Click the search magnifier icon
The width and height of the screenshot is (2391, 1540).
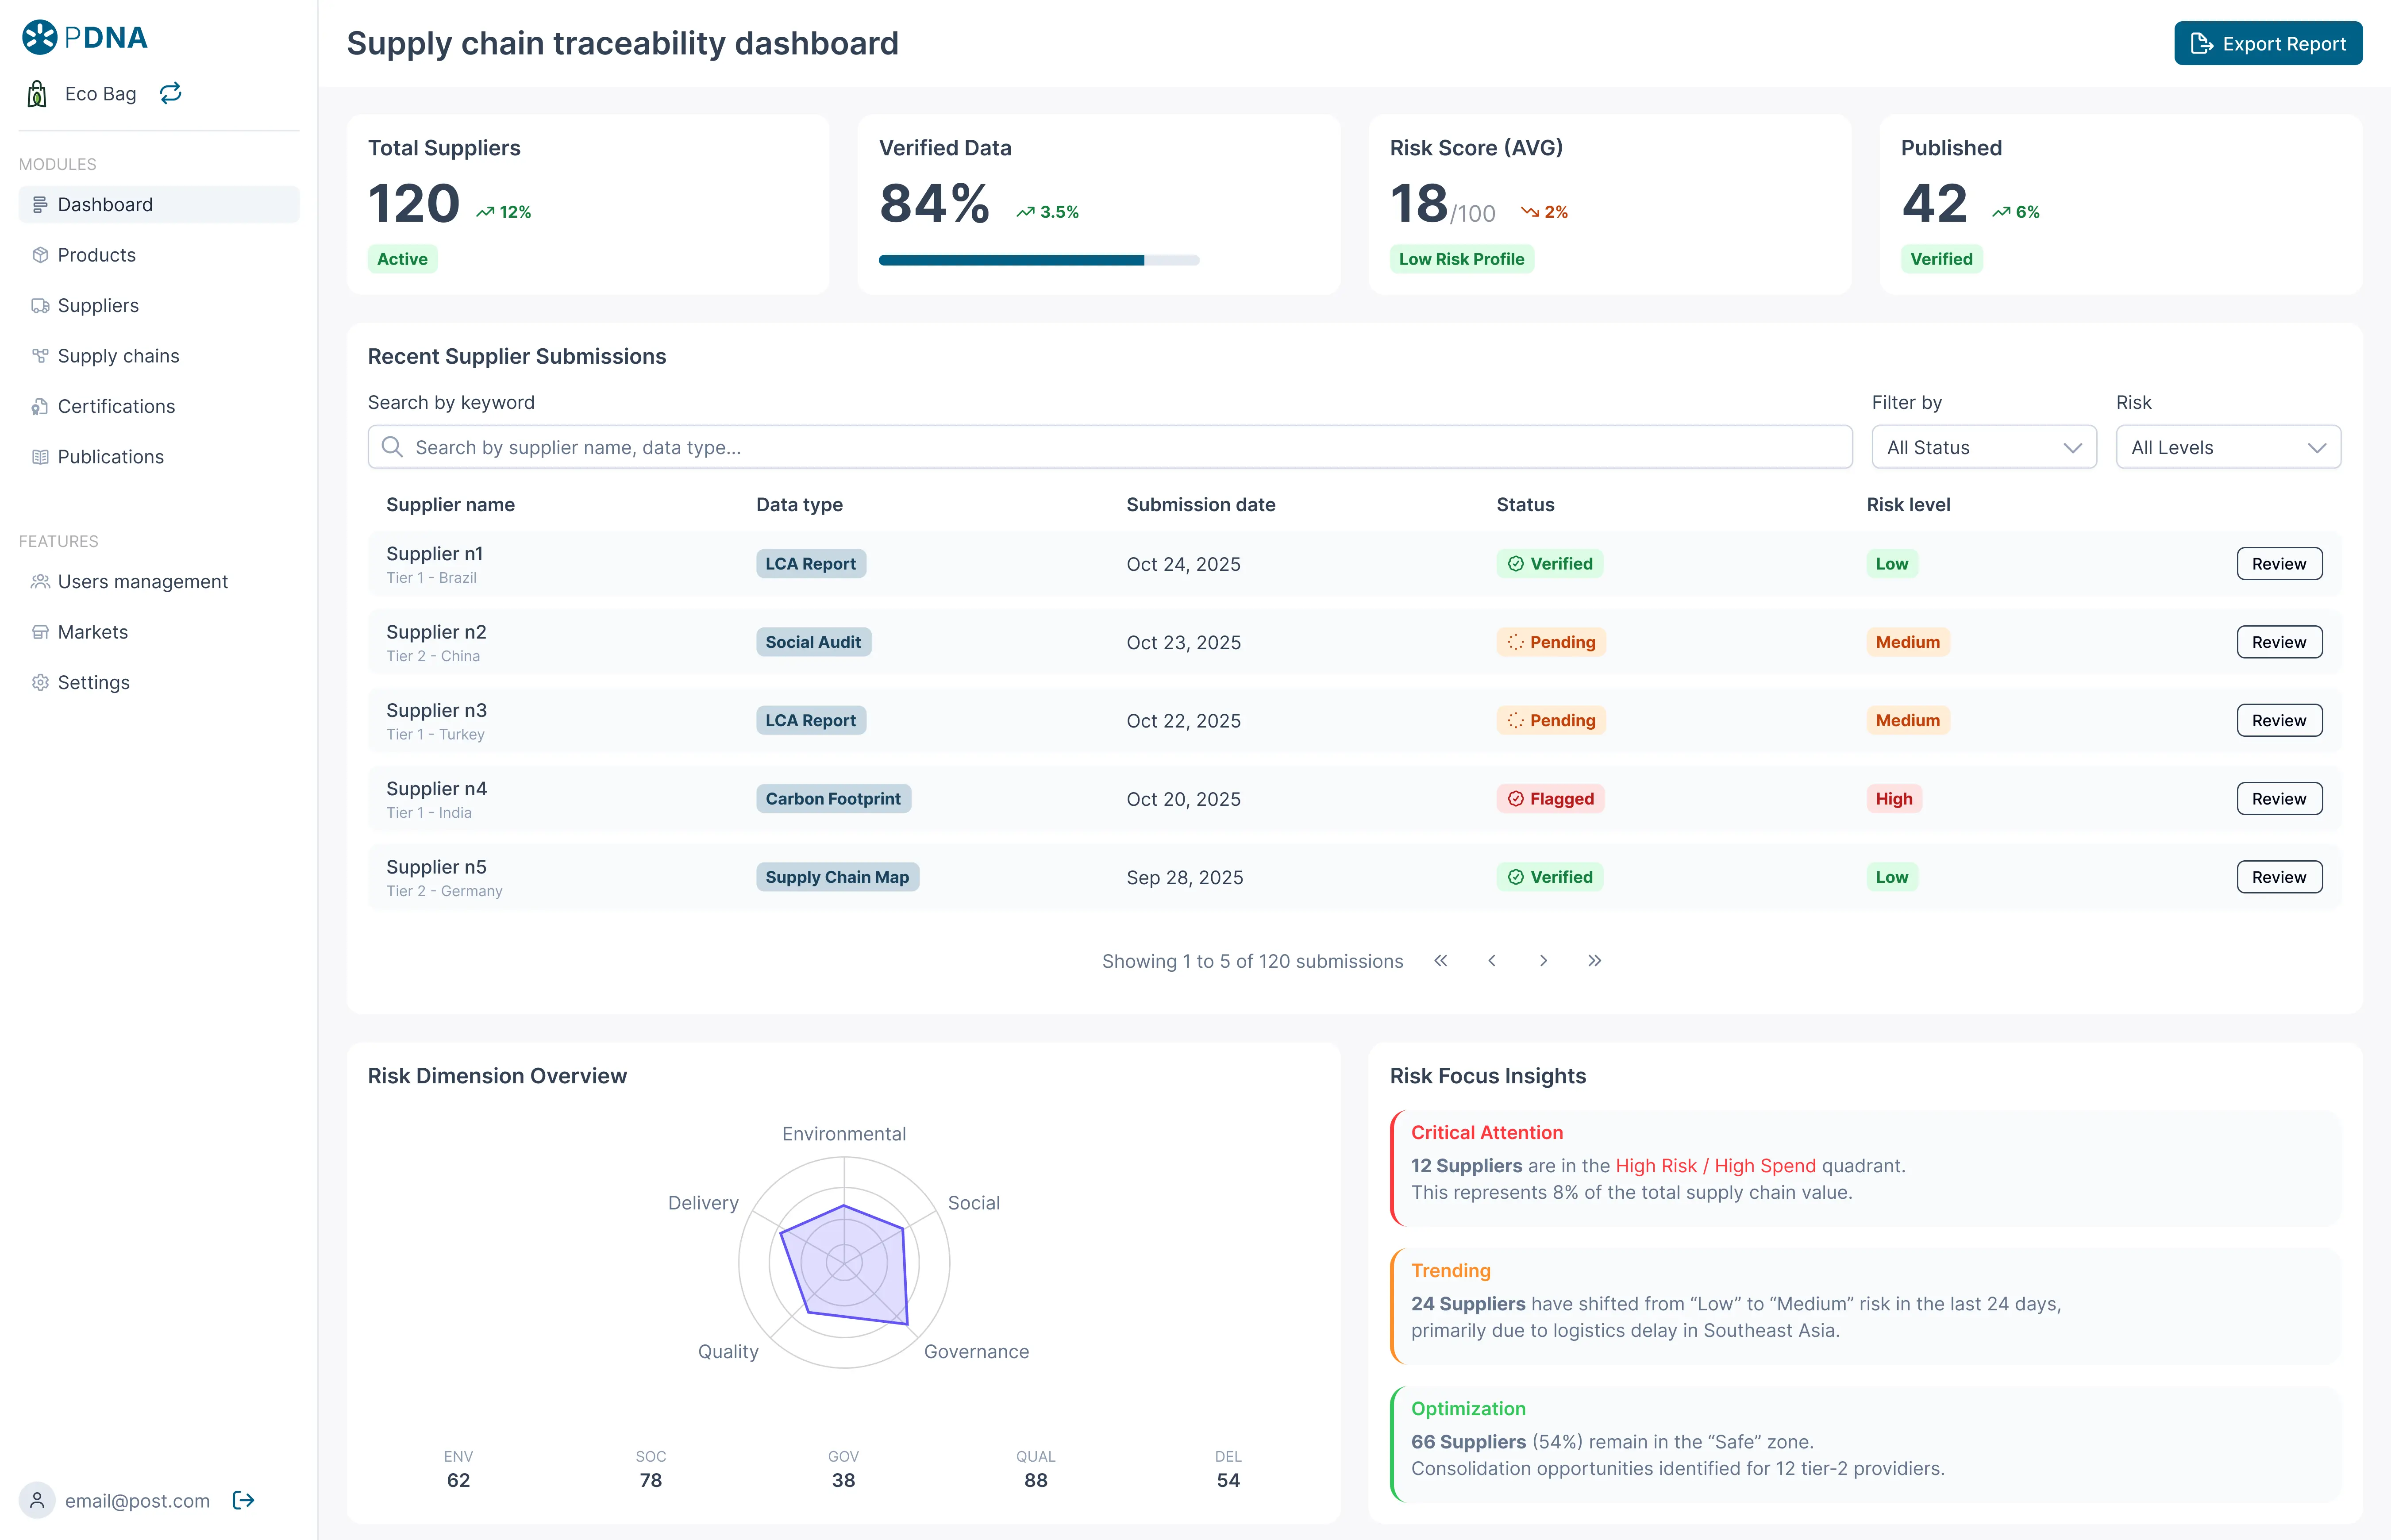(392, 447)
